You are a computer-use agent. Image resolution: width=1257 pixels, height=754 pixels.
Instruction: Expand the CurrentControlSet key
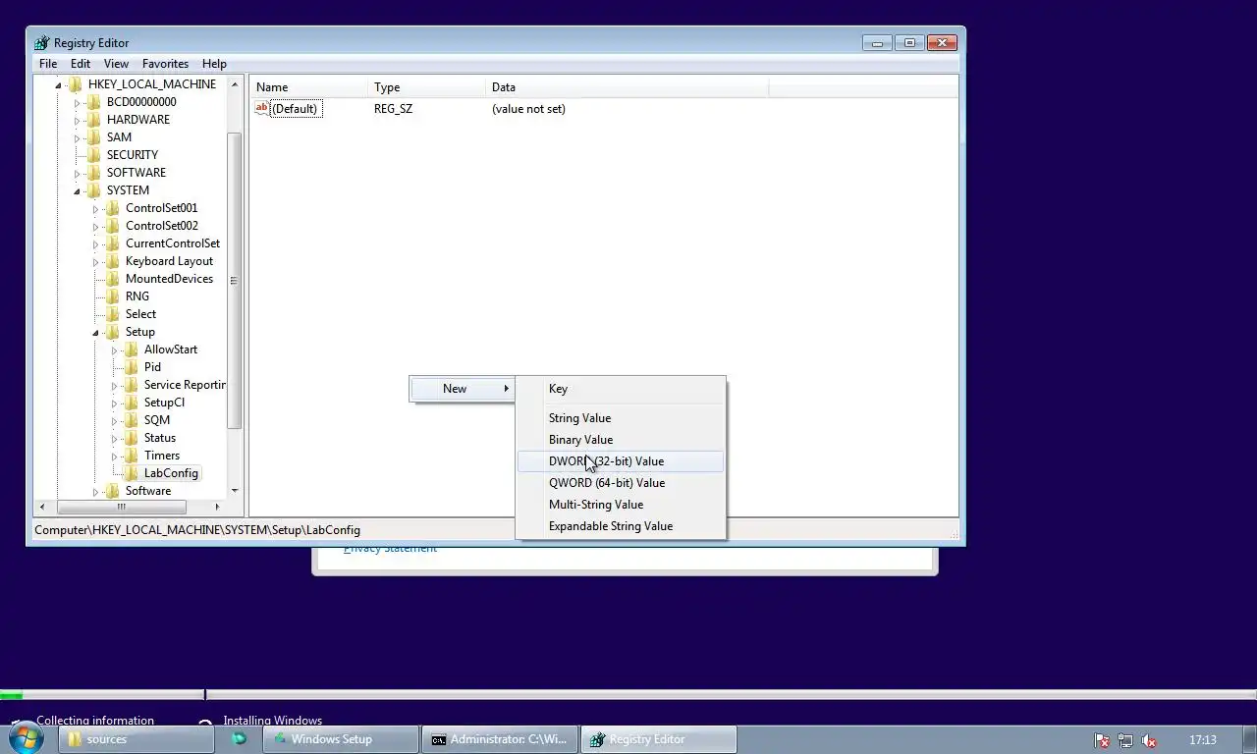tap(95, 243)
